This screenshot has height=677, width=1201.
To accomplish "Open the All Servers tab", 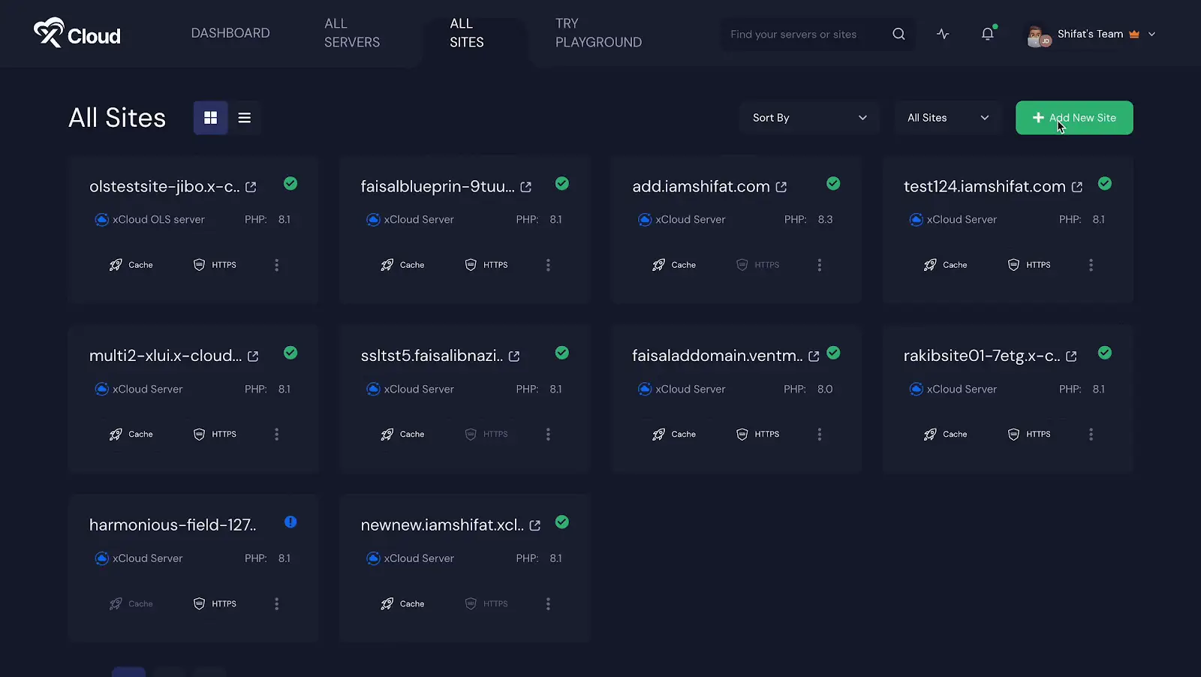I will 352,33.
